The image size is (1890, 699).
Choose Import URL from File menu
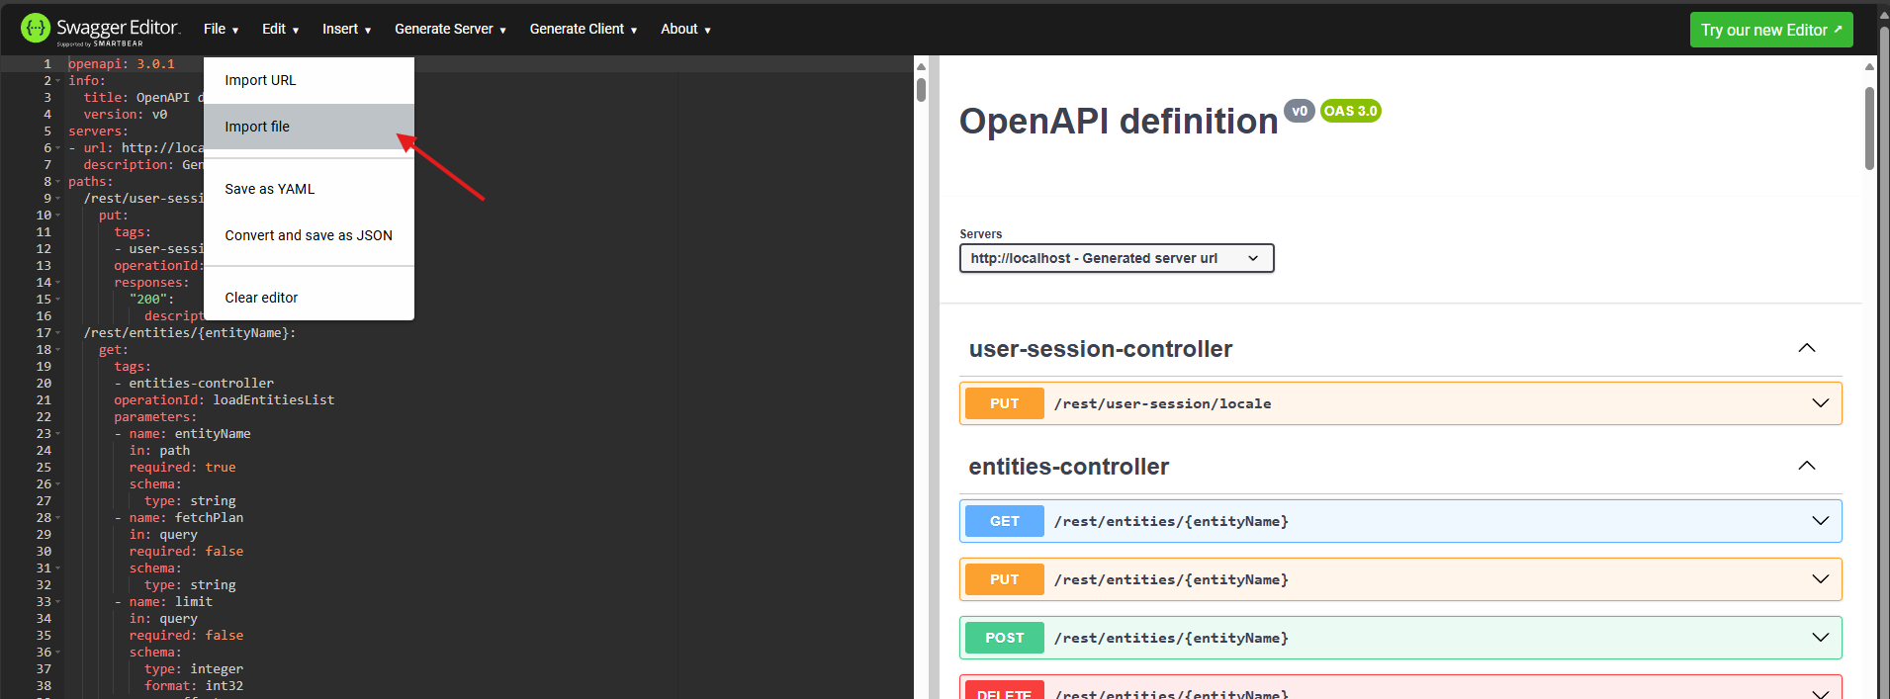pos(309,80)
